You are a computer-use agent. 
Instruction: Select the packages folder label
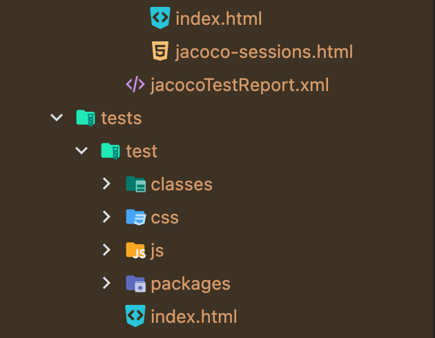pos(191,284)
